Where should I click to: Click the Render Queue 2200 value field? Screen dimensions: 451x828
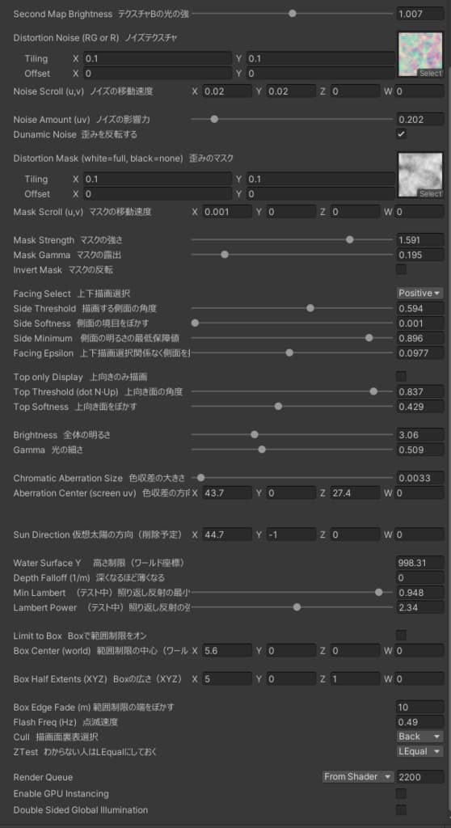click(419, 777)
